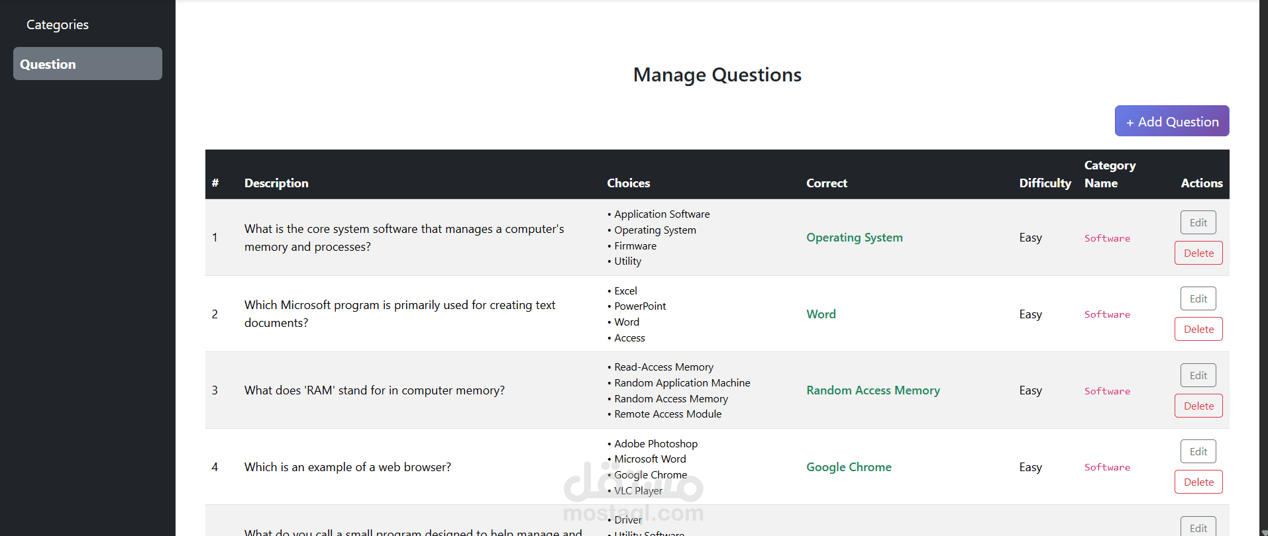Click the Software category tag in row 4

(x=1107, y=467)
